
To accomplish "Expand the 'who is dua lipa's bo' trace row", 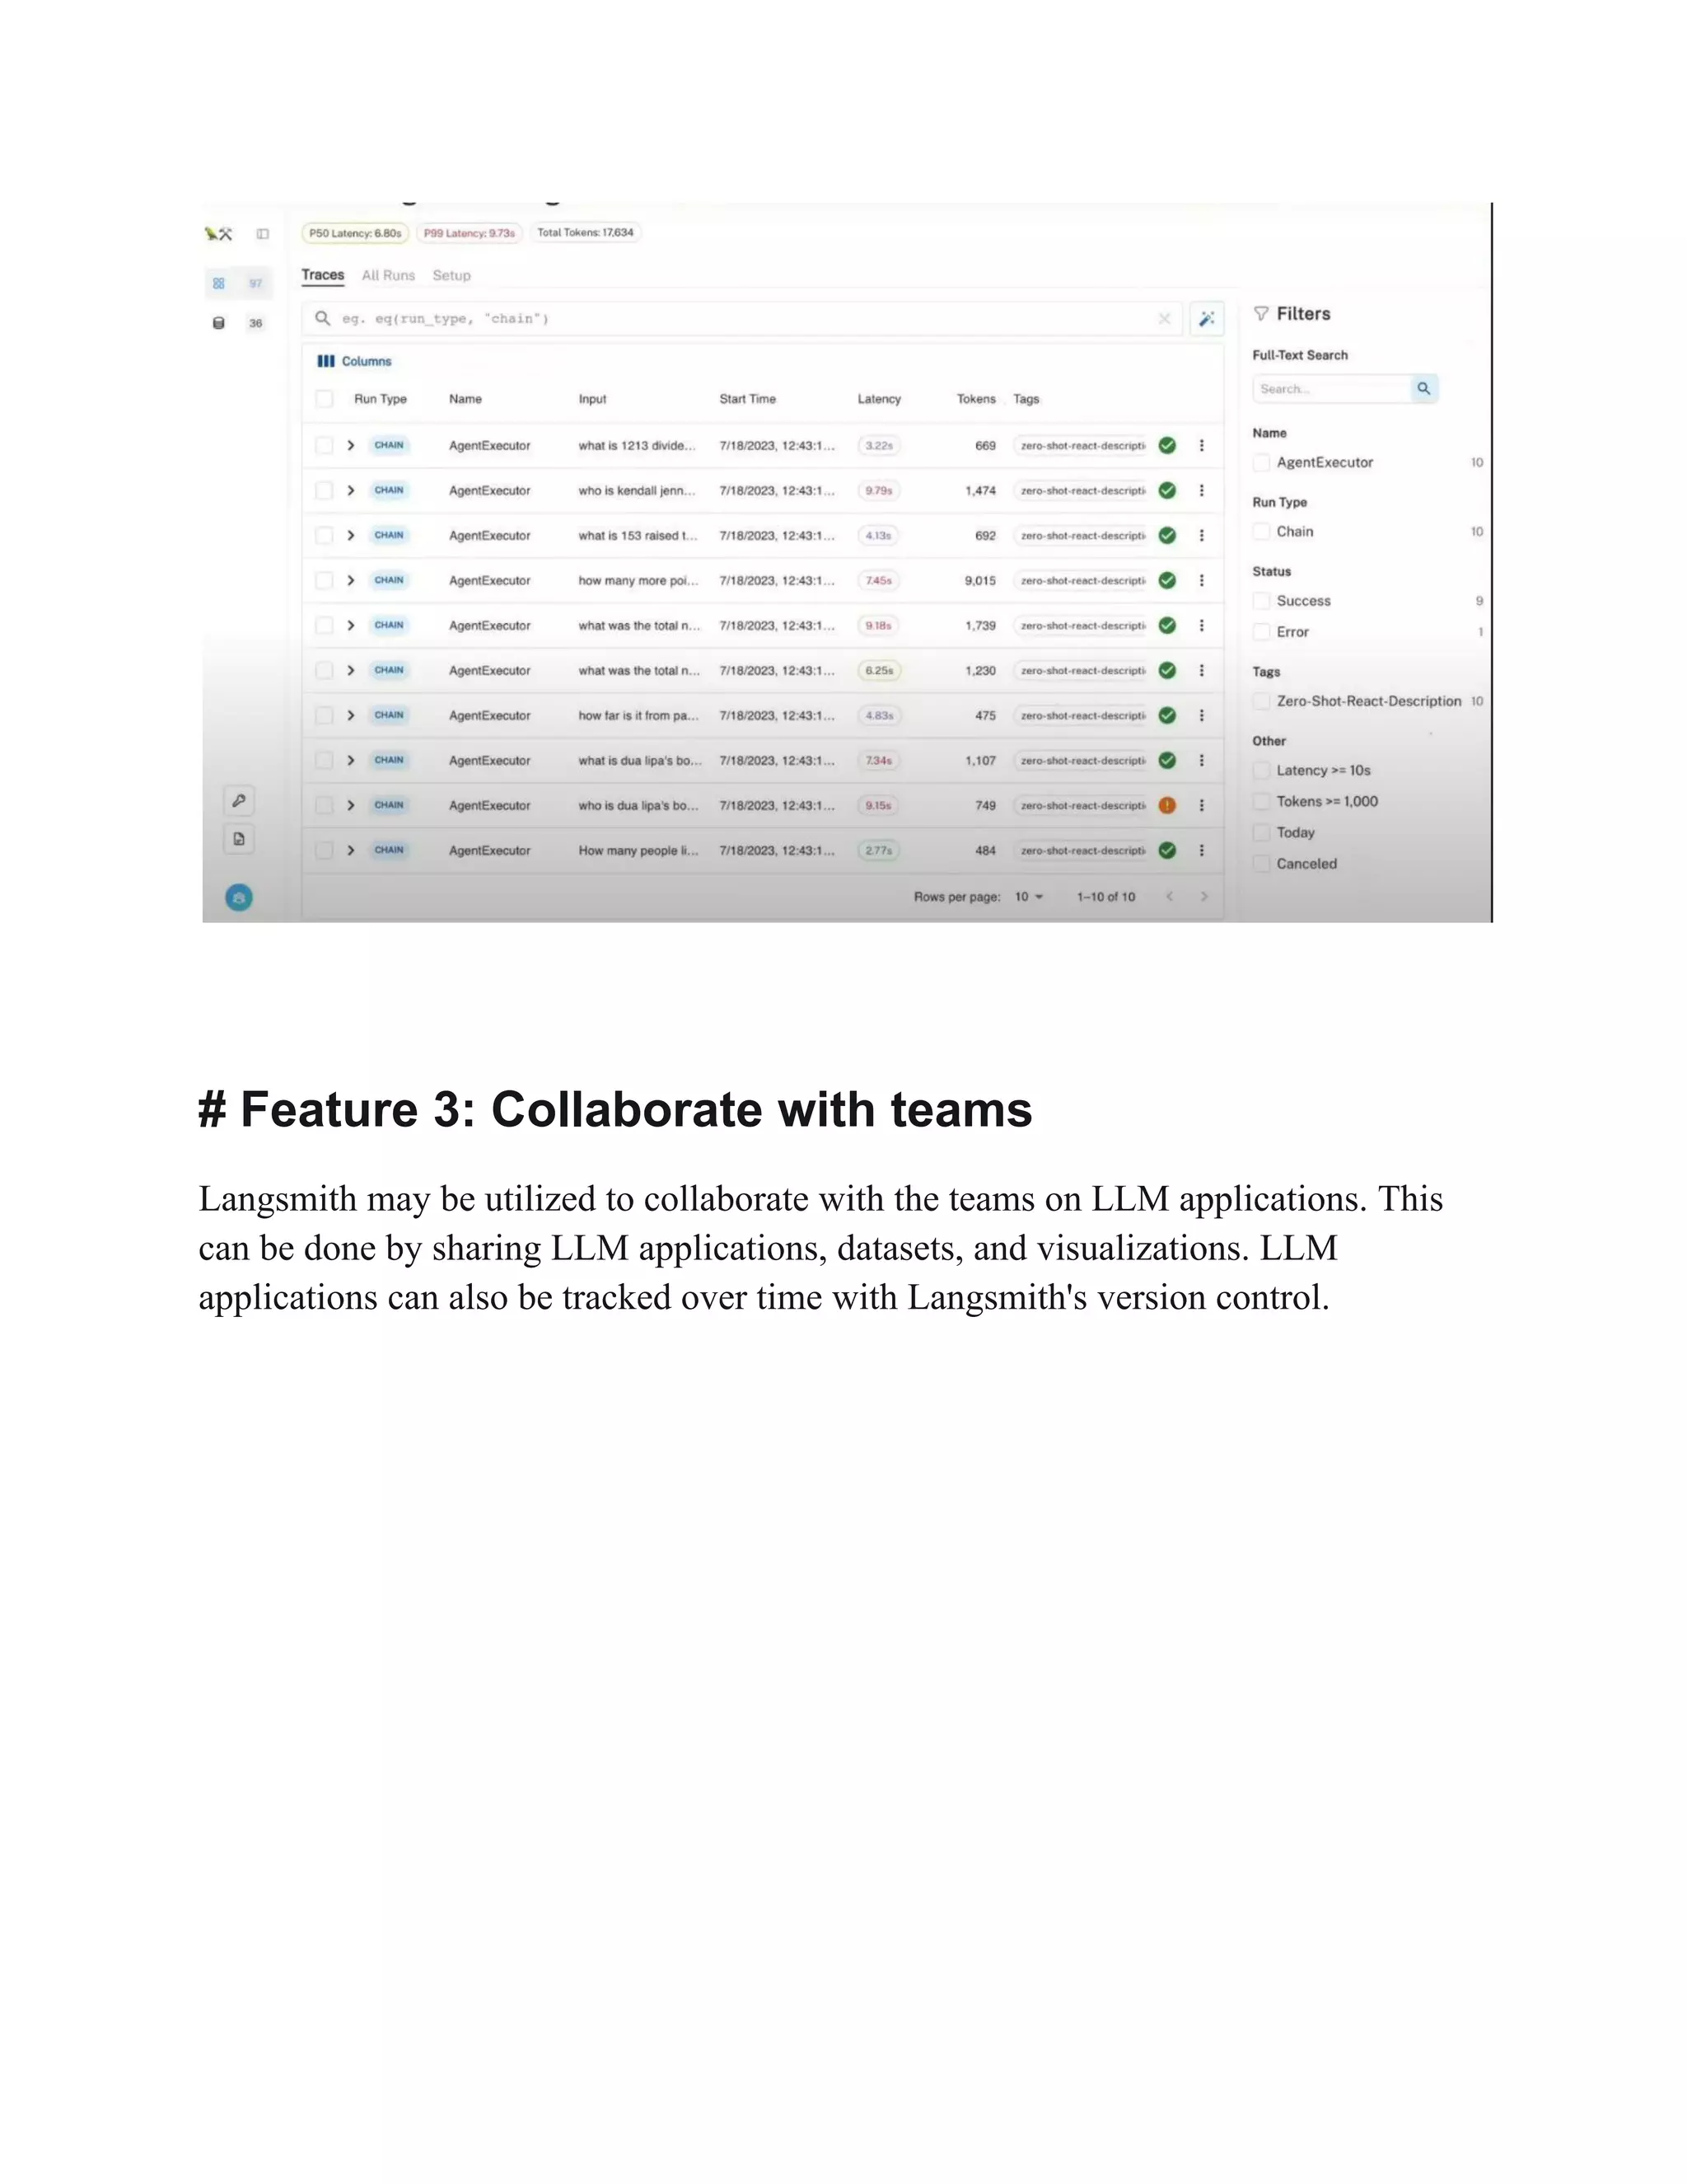I will coord(351,806).
